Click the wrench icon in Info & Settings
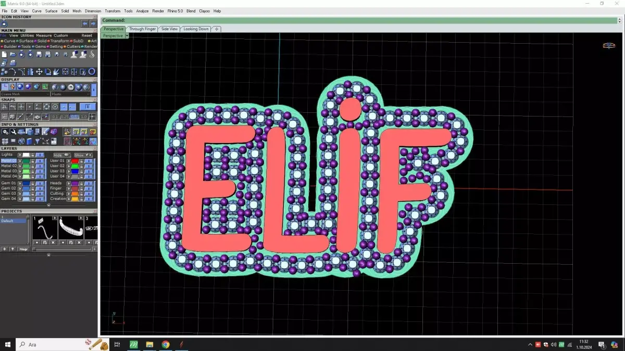This screenshot has height=351, width=625. pyautogui.click(x=14, y=132)
